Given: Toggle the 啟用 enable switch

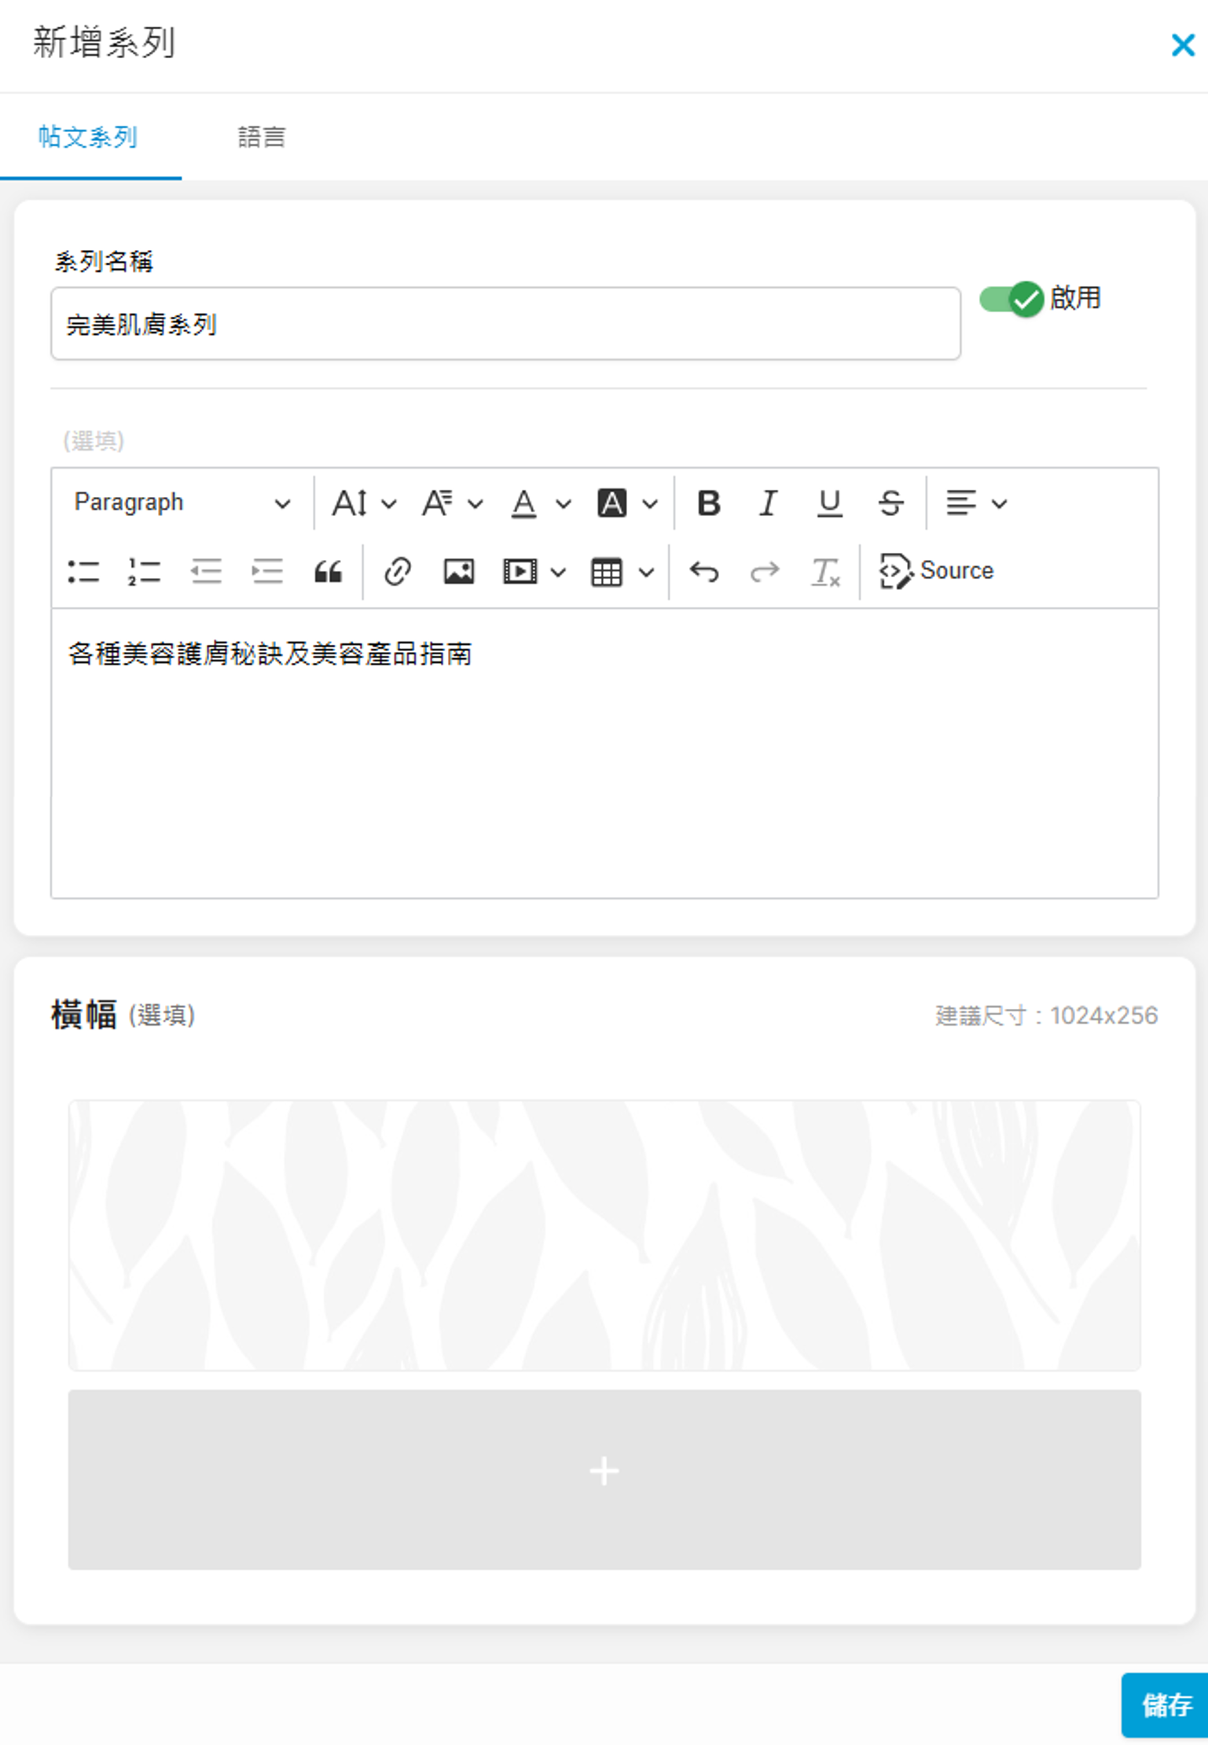Looking at the screenshot, I should (x=1011, y=299).
